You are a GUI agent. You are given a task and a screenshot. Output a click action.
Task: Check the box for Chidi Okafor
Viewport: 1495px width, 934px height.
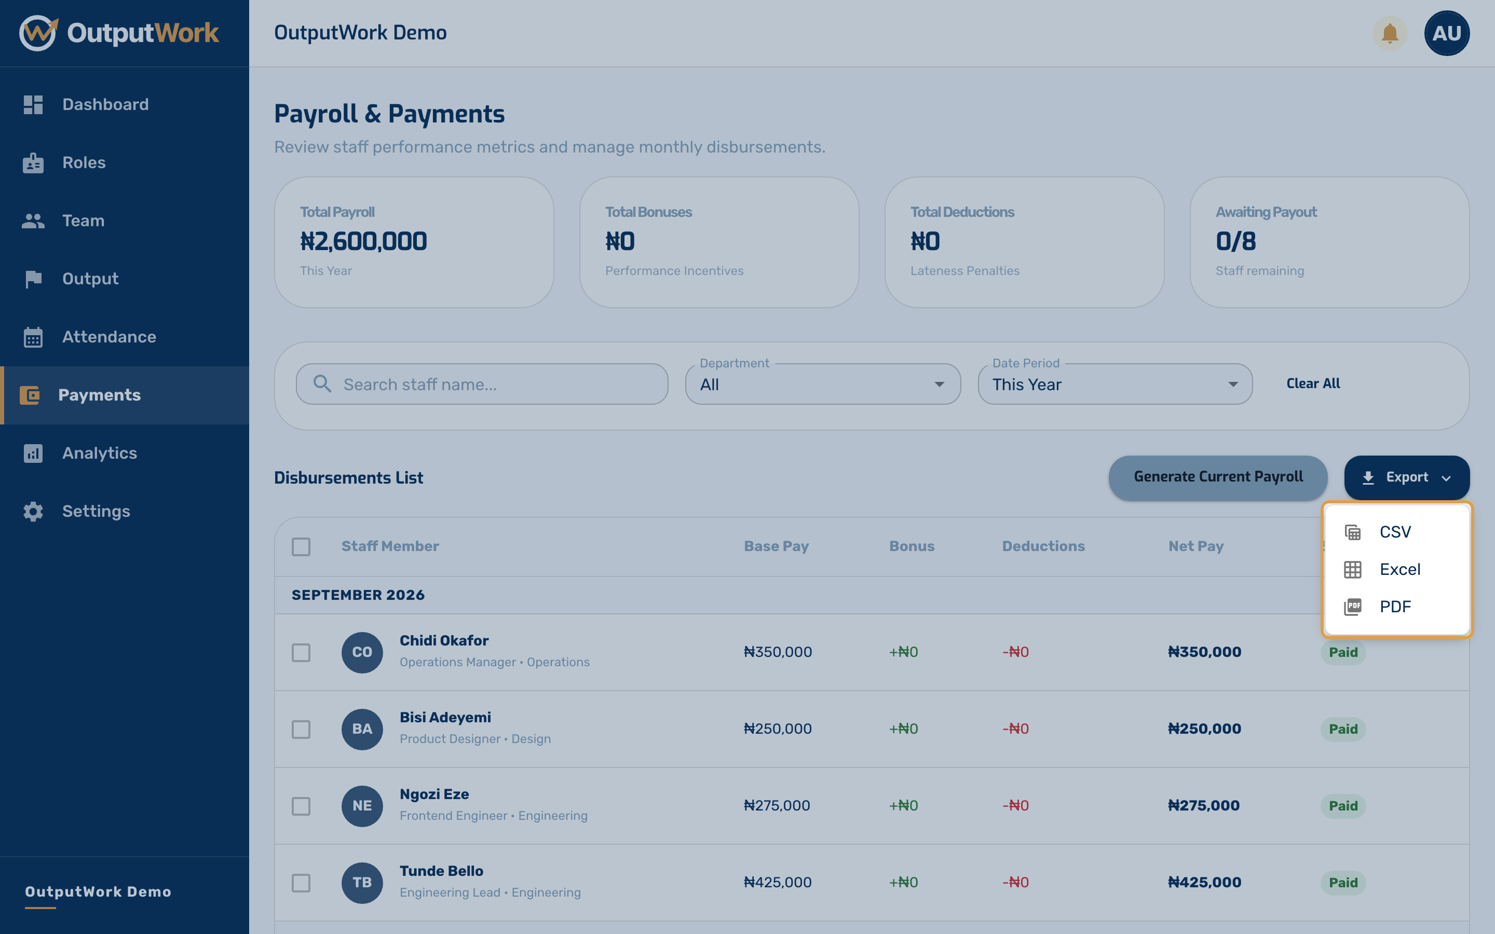301,652
